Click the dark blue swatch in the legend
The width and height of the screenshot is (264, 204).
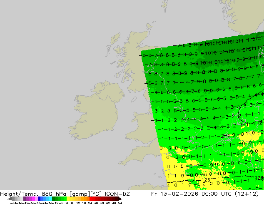(39, 199)
